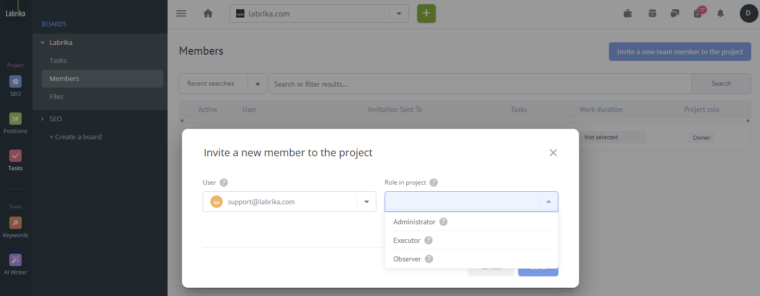This screenshot has width=760, height=296.
Task: Select the Executor role option
Action: (x=407, y=240)
